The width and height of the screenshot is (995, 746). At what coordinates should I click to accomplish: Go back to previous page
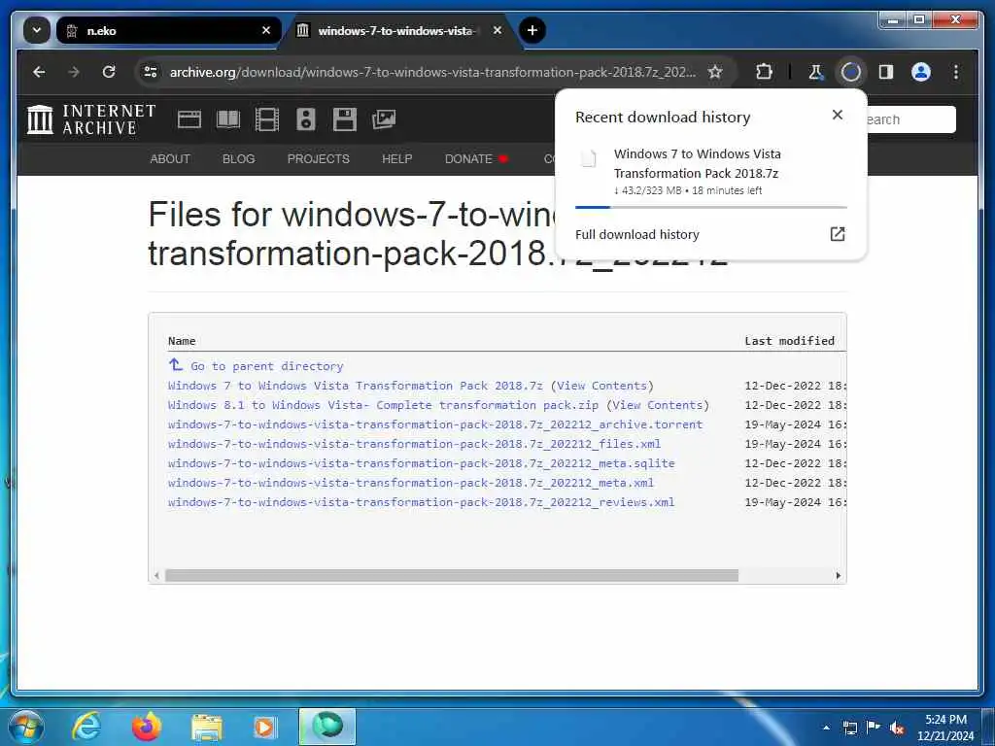pyautogui.click(x=39, y=72)
